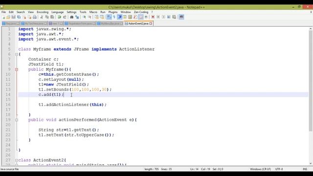This screenshot has width=313, height=176.
Task: Save the file using the floppy disk icon
Action: [13, 17]
